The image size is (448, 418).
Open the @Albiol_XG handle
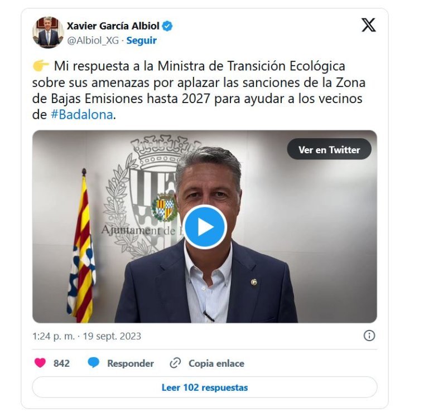tap(93, 41)
